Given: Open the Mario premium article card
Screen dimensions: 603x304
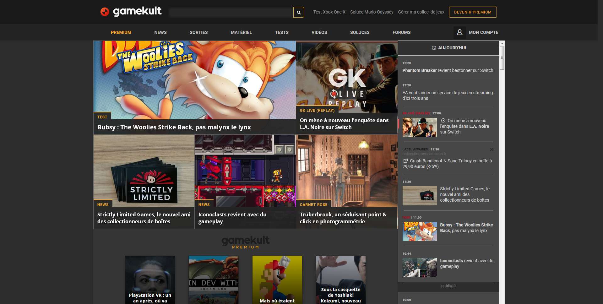Looking at the screenshot, I should (277, 280).
